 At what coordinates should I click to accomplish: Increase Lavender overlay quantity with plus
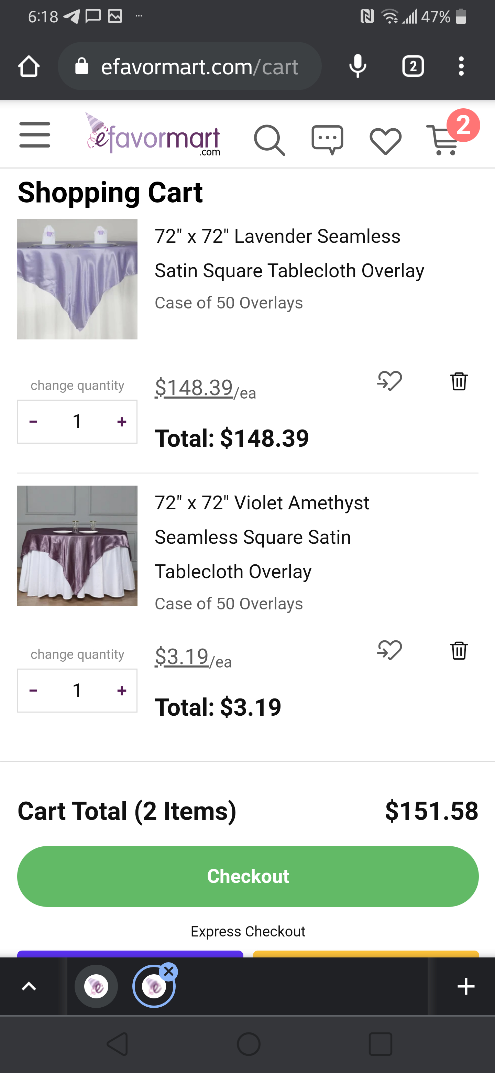[x=122, y=422]
